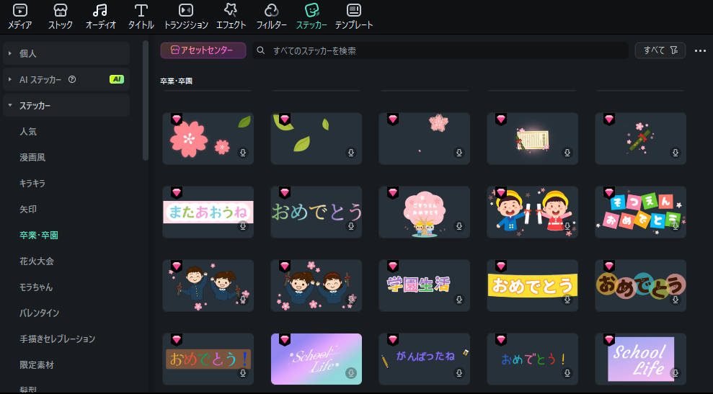Image resolution: width=713 pixels, height=394 pixels.
Task: Open the トランジション tab
Action: click(186, 17)
